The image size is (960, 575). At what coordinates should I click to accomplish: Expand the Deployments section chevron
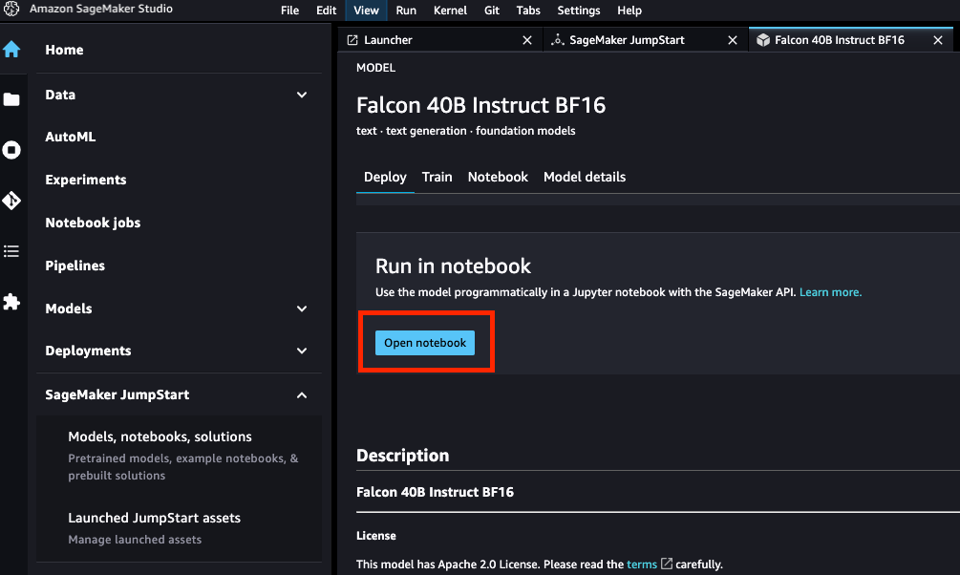click(302, 351)
